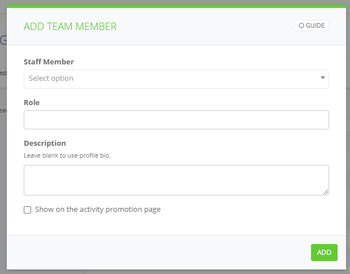Click the 'Staff Member' field label
Screen dimensions: 350x274
[49, 62]
